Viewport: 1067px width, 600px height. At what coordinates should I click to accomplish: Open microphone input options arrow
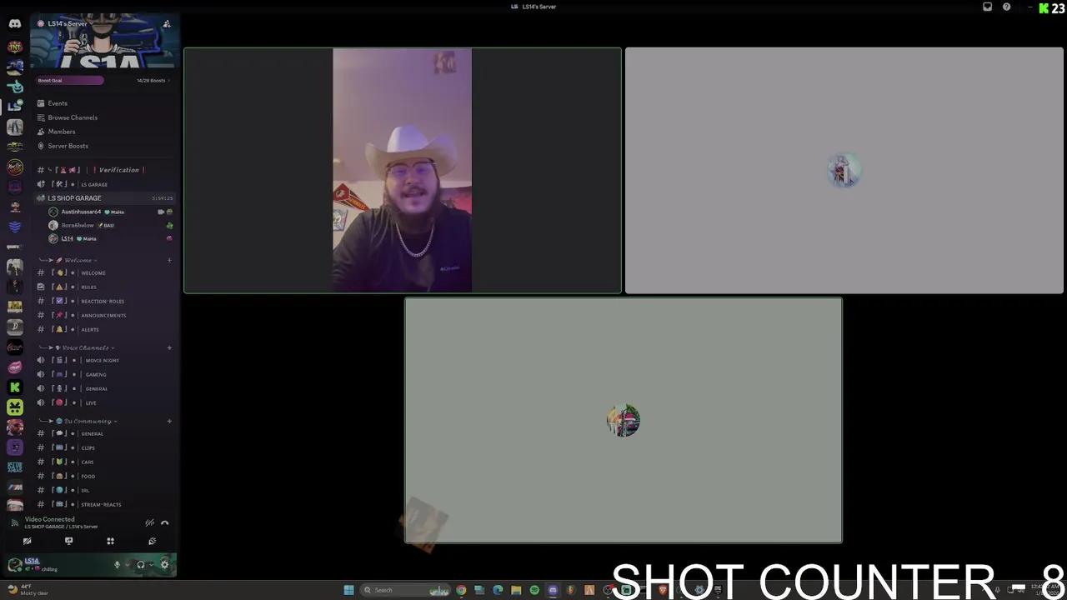[x=128, y=565]
